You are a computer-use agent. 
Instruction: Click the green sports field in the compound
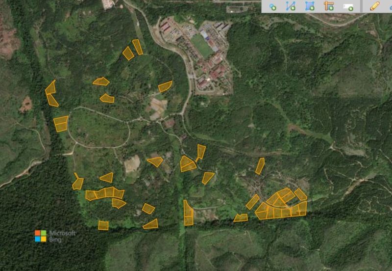(x=202, y=45)
